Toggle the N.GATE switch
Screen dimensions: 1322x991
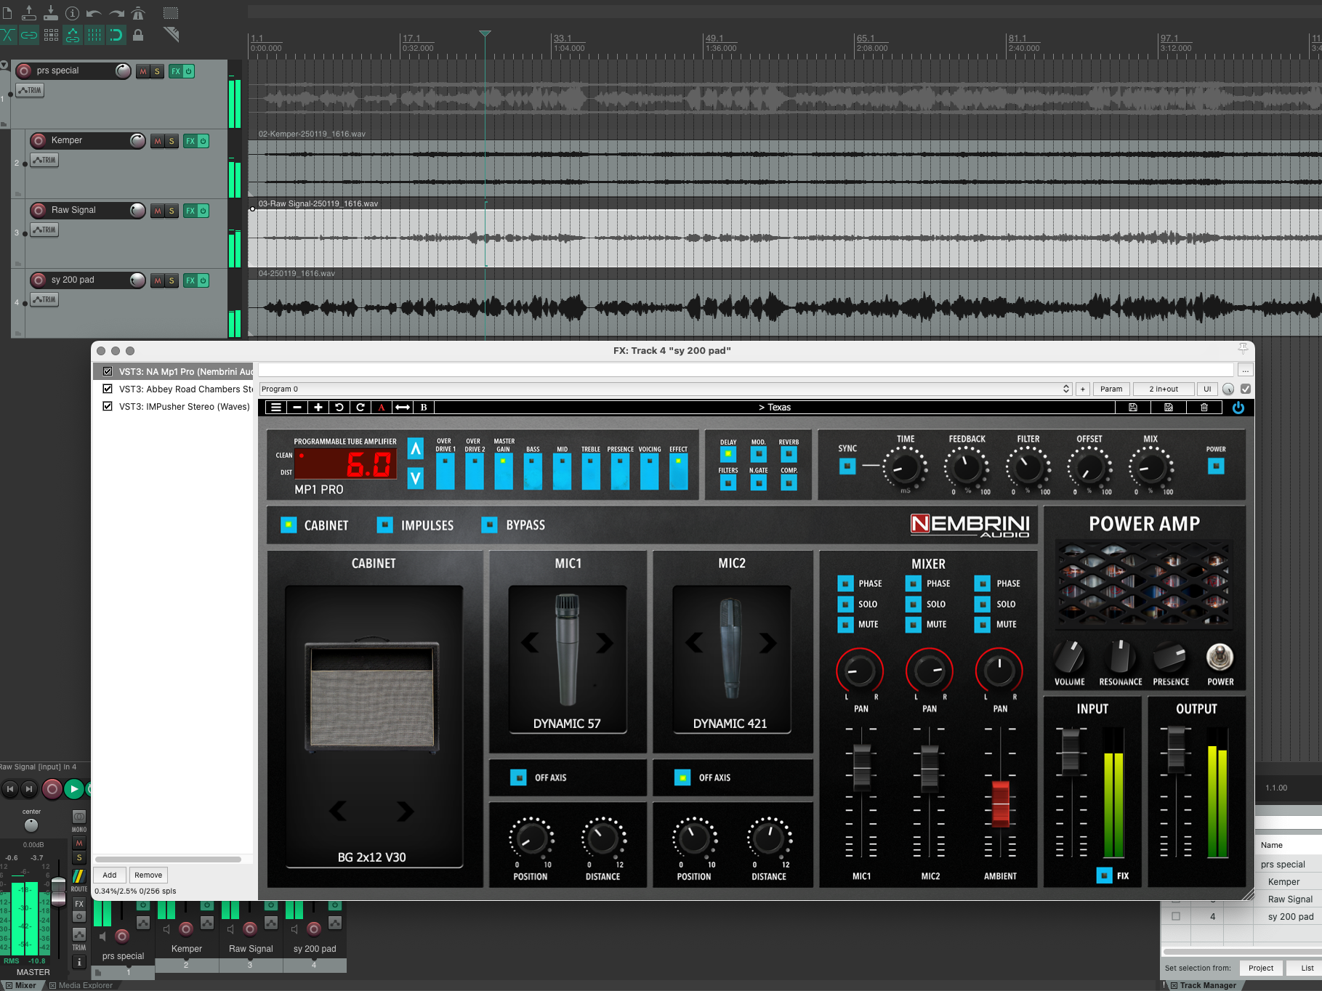click(x=758, y=482)
